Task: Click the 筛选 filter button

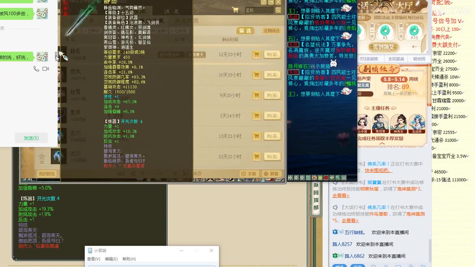Action: click(245, 30)
